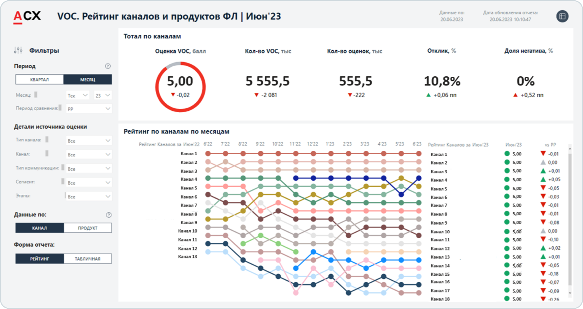
Task: Click left label Канал 13 in chart
Action: click(x=187, y=256)
